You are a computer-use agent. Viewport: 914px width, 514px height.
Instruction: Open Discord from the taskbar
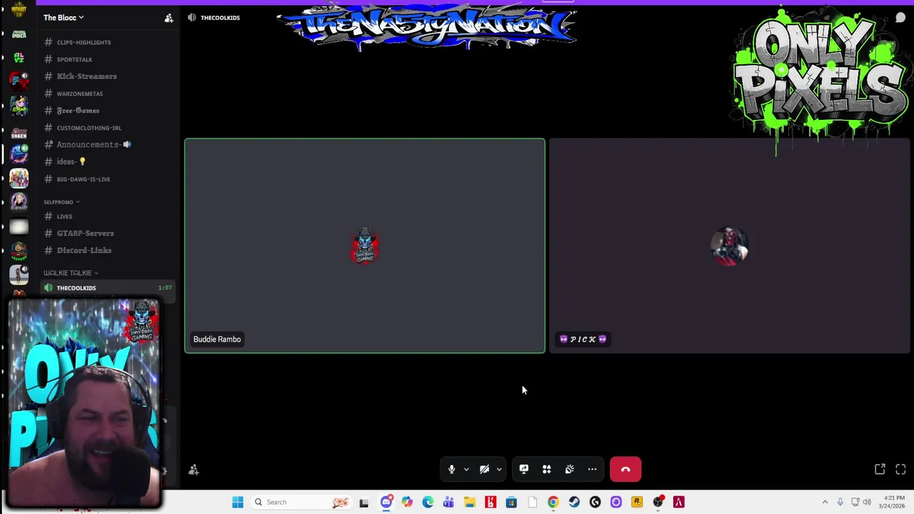pyautogui.click(x=386, y=502)
